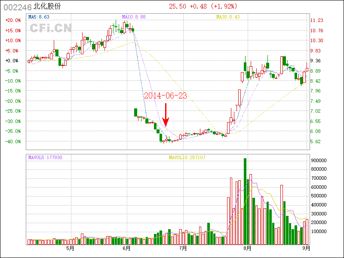This screenshot has height=258, width=344.
Task: Click the 9月 month label
Action: tap(306, 249)
